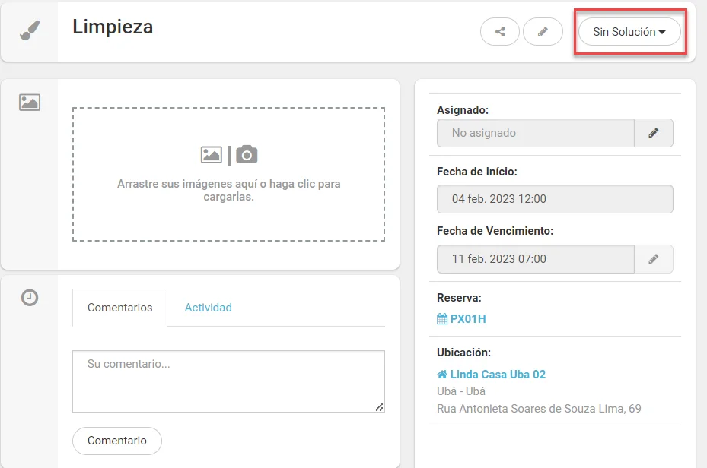The height and width of the screenshot is (468, 707).
Task: Click the image upload drop zone text
Action: [x=228, y=191]
